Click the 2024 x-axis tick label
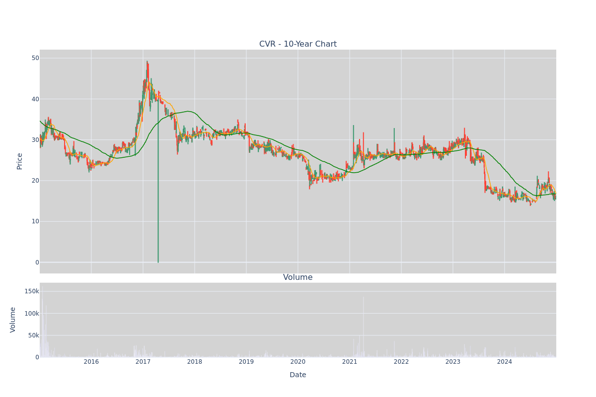Image resolution: width=596 pixels, height=397 pixels. tap(505, 362)
